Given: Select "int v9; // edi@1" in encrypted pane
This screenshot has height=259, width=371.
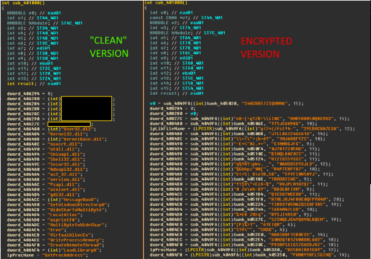Looking at the screenshot, I should pos(171,58).
